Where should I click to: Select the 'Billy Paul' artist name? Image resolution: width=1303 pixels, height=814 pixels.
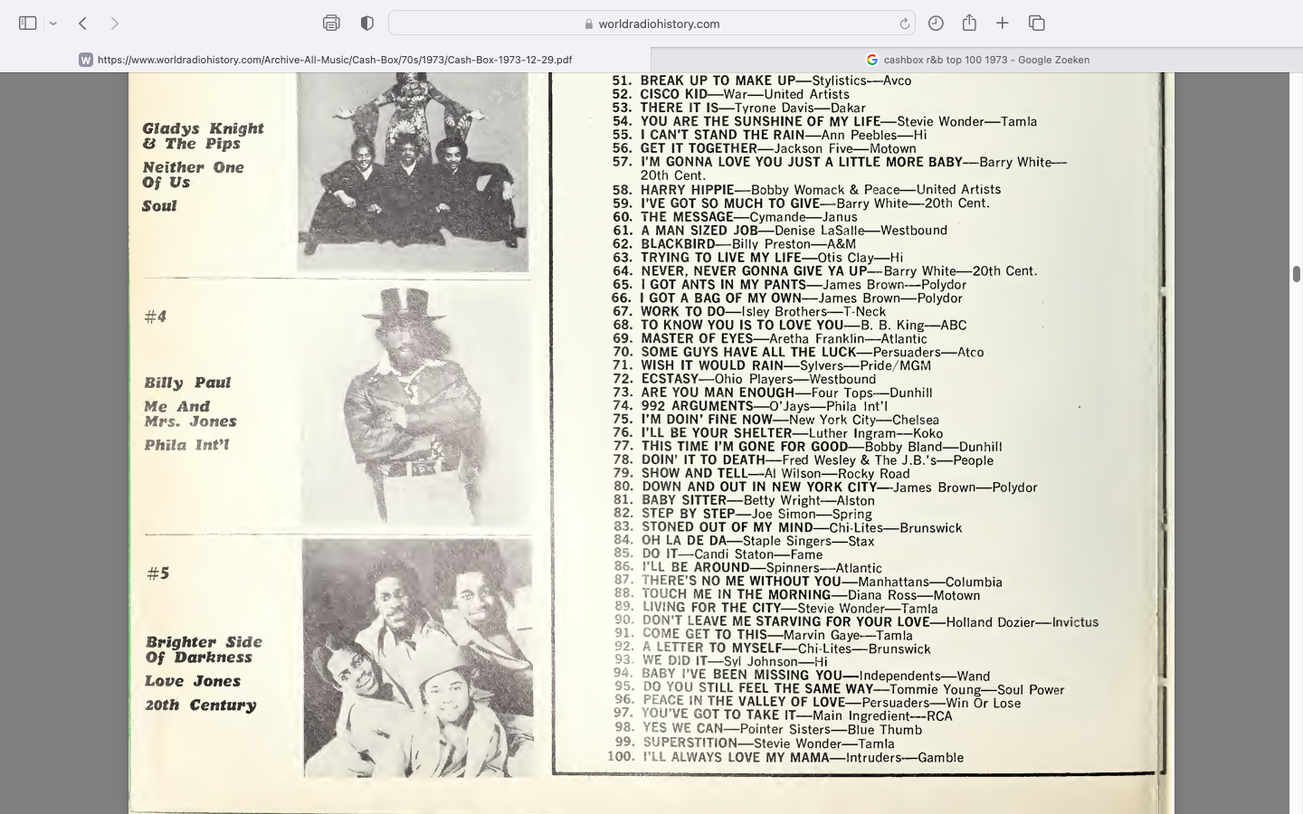tap(187, 383)
